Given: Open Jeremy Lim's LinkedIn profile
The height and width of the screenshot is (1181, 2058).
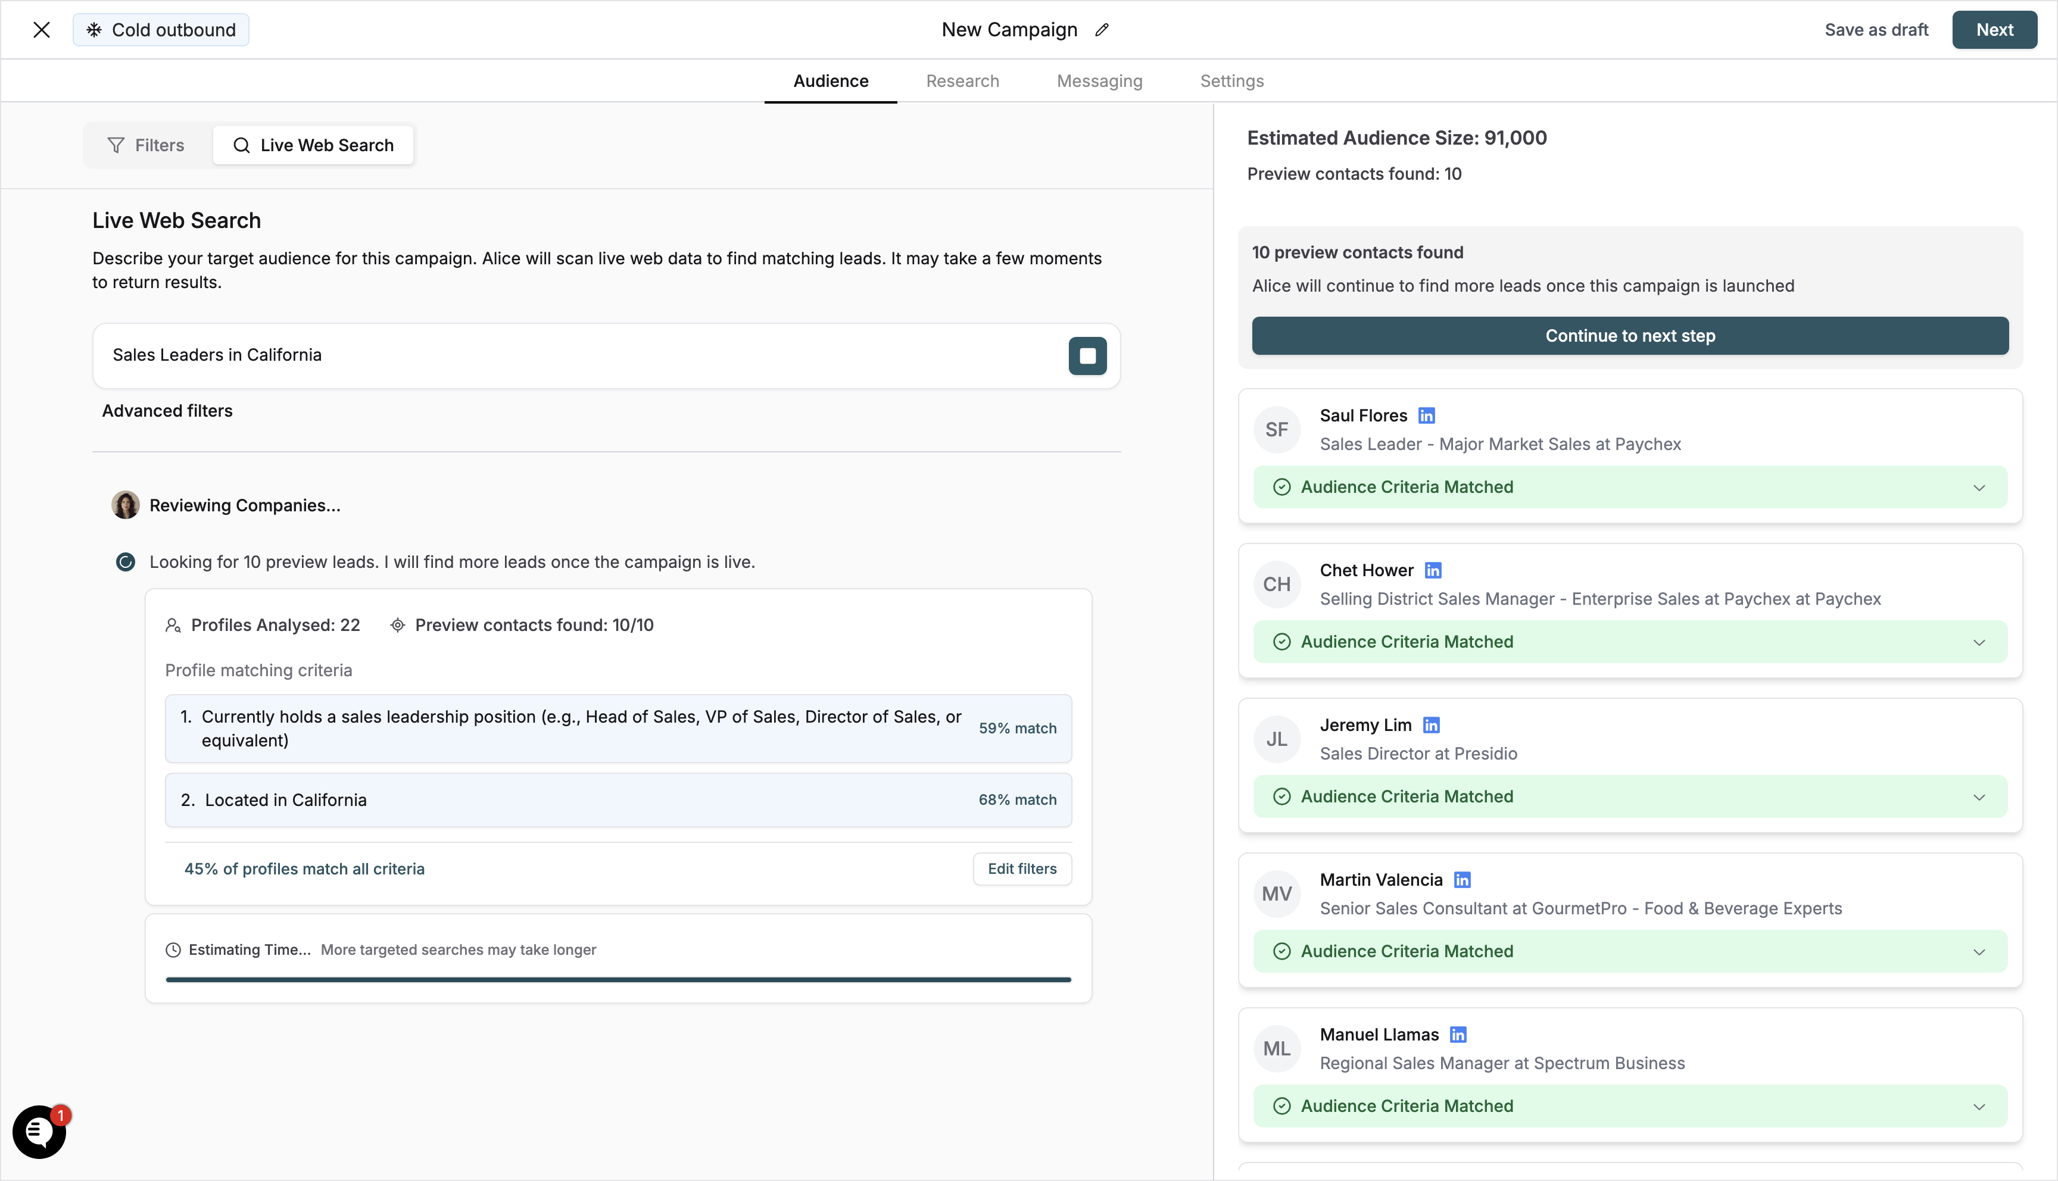Looking at the screenshot, I should (1431, 724).
